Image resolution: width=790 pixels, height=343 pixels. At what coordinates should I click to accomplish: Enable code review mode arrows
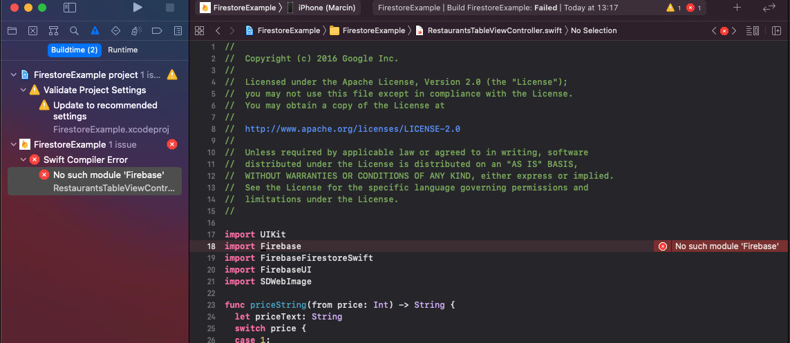point(769,8)
